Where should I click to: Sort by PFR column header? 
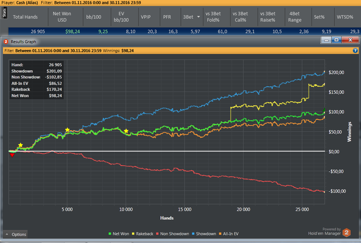pos(167,17)
